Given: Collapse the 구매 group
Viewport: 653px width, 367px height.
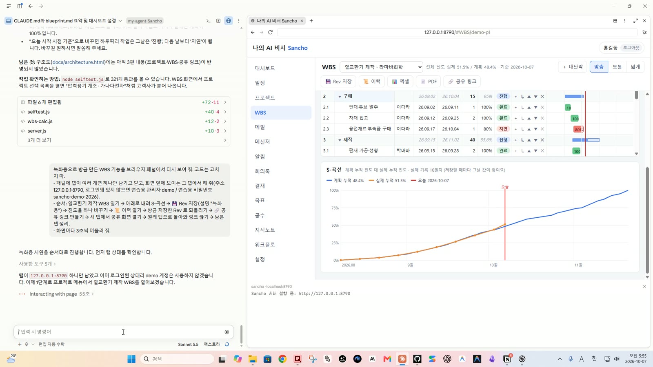Looking at the screenshot, I should coord(340,97).
